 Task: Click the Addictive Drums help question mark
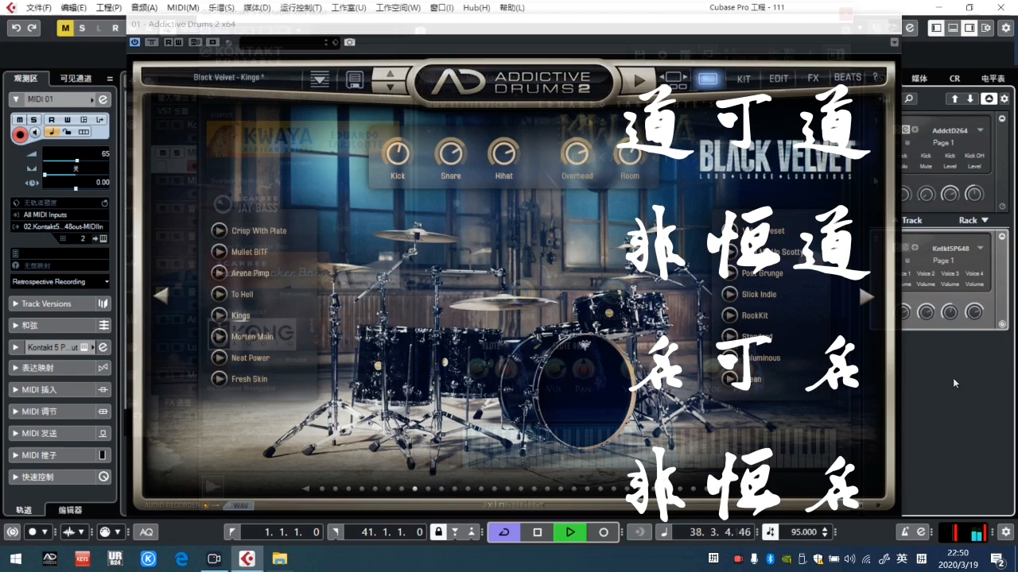pyautogui.click(x=876, y=78)
